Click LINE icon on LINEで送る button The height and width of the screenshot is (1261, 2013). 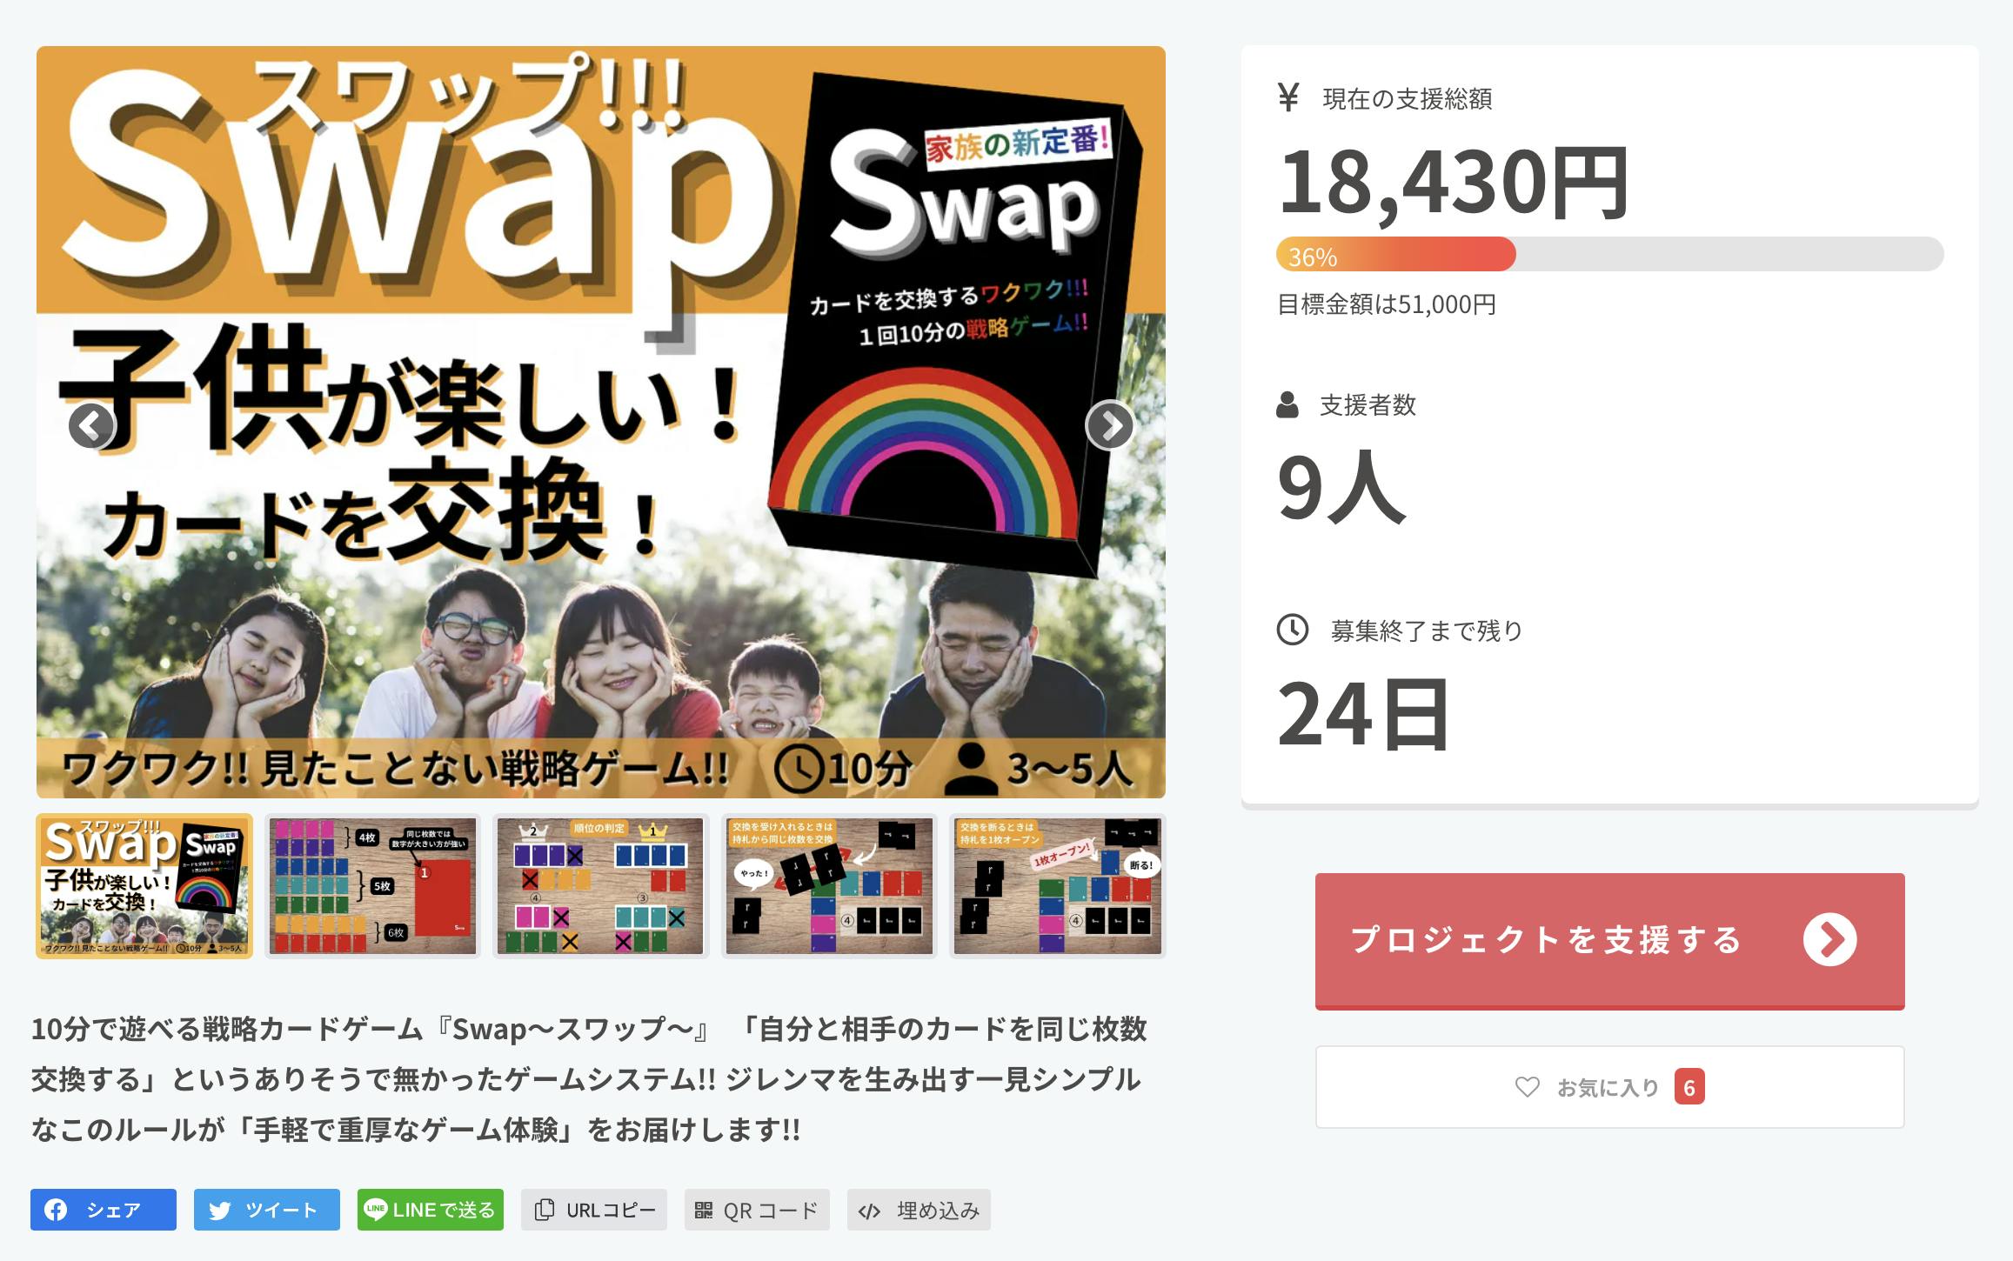pos(375,1210)
